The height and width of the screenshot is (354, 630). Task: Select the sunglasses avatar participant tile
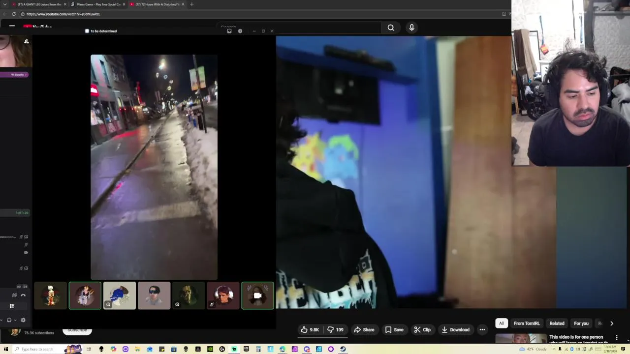pos(154,295)
